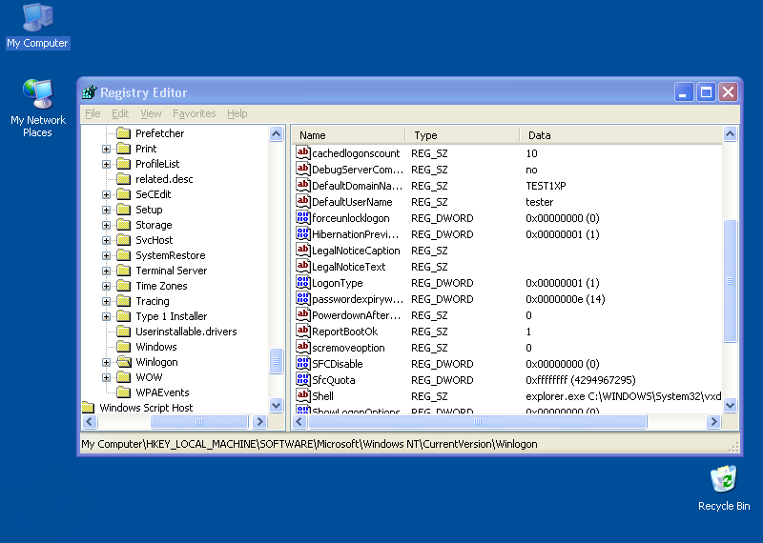
Task: Select the Storage key in tree
Action: [154, 225]
